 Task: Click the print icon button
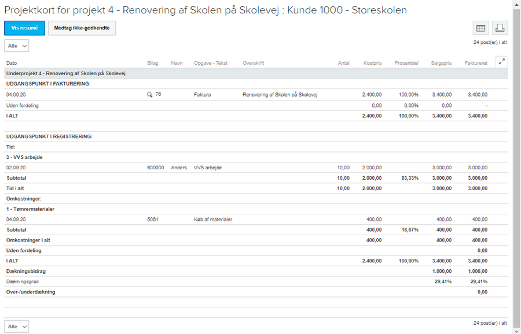tap(500, 28)
